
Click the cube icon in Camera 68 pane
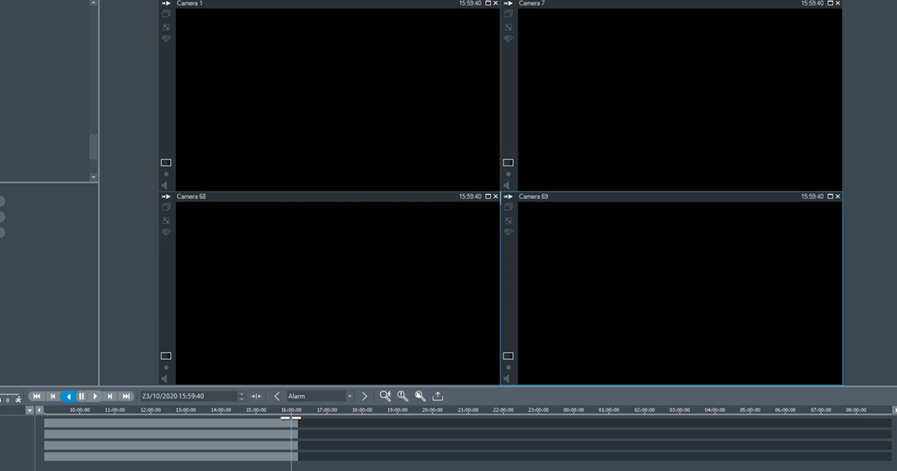pos(166,207)
